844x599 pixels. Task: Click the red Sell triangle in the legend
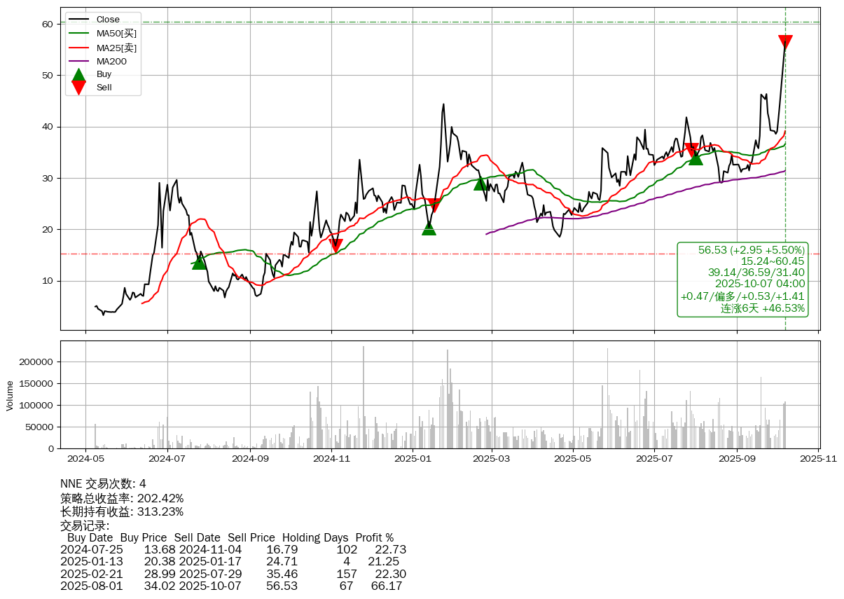pyautogui.click(x=79, y=88)
